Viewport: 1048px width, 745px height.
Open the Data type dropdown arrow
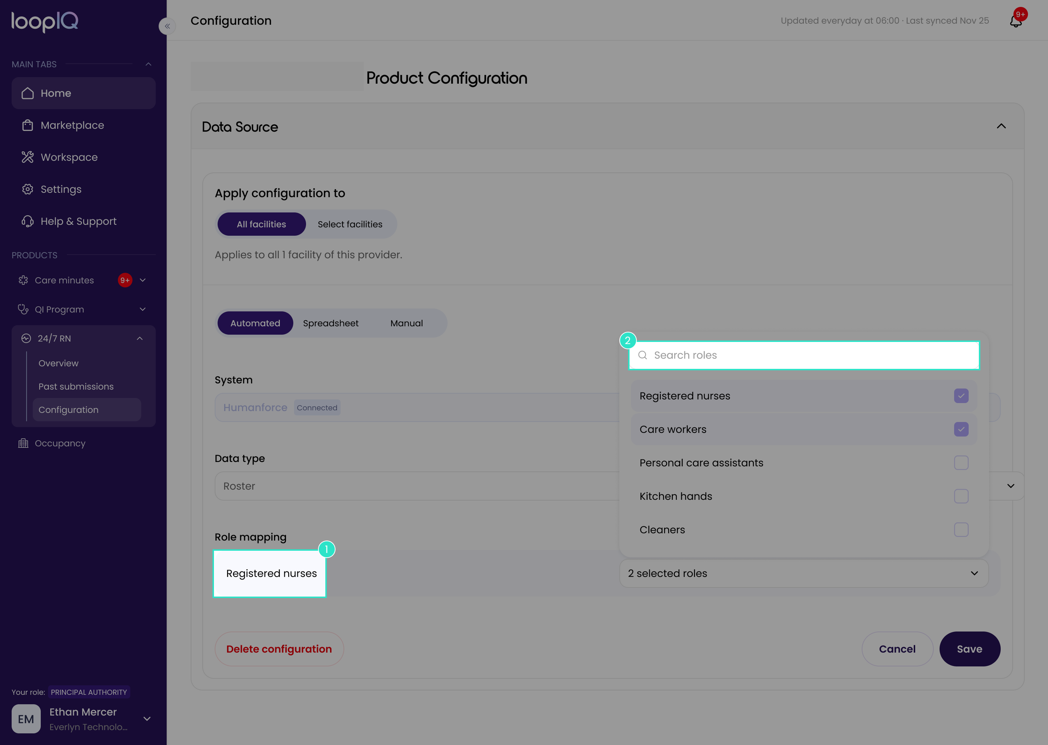[1011, 486]
